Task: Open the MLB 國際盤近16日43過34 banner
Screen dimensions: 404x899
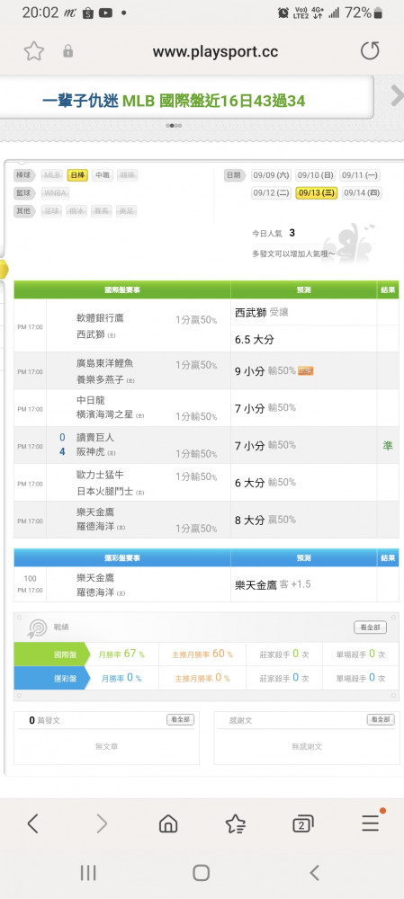Action: [x=174, y=102]
